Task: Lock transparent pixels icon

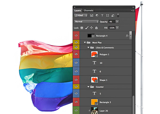Action: (x=82, y=28)
